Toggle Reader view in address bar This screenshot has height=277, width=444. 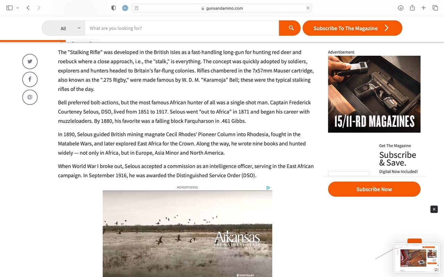(x=137, y=8)
